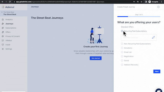Collapse The Street Beat organization chevron
The width and height of the screenshot is (164, 92).
pos(2,12)
